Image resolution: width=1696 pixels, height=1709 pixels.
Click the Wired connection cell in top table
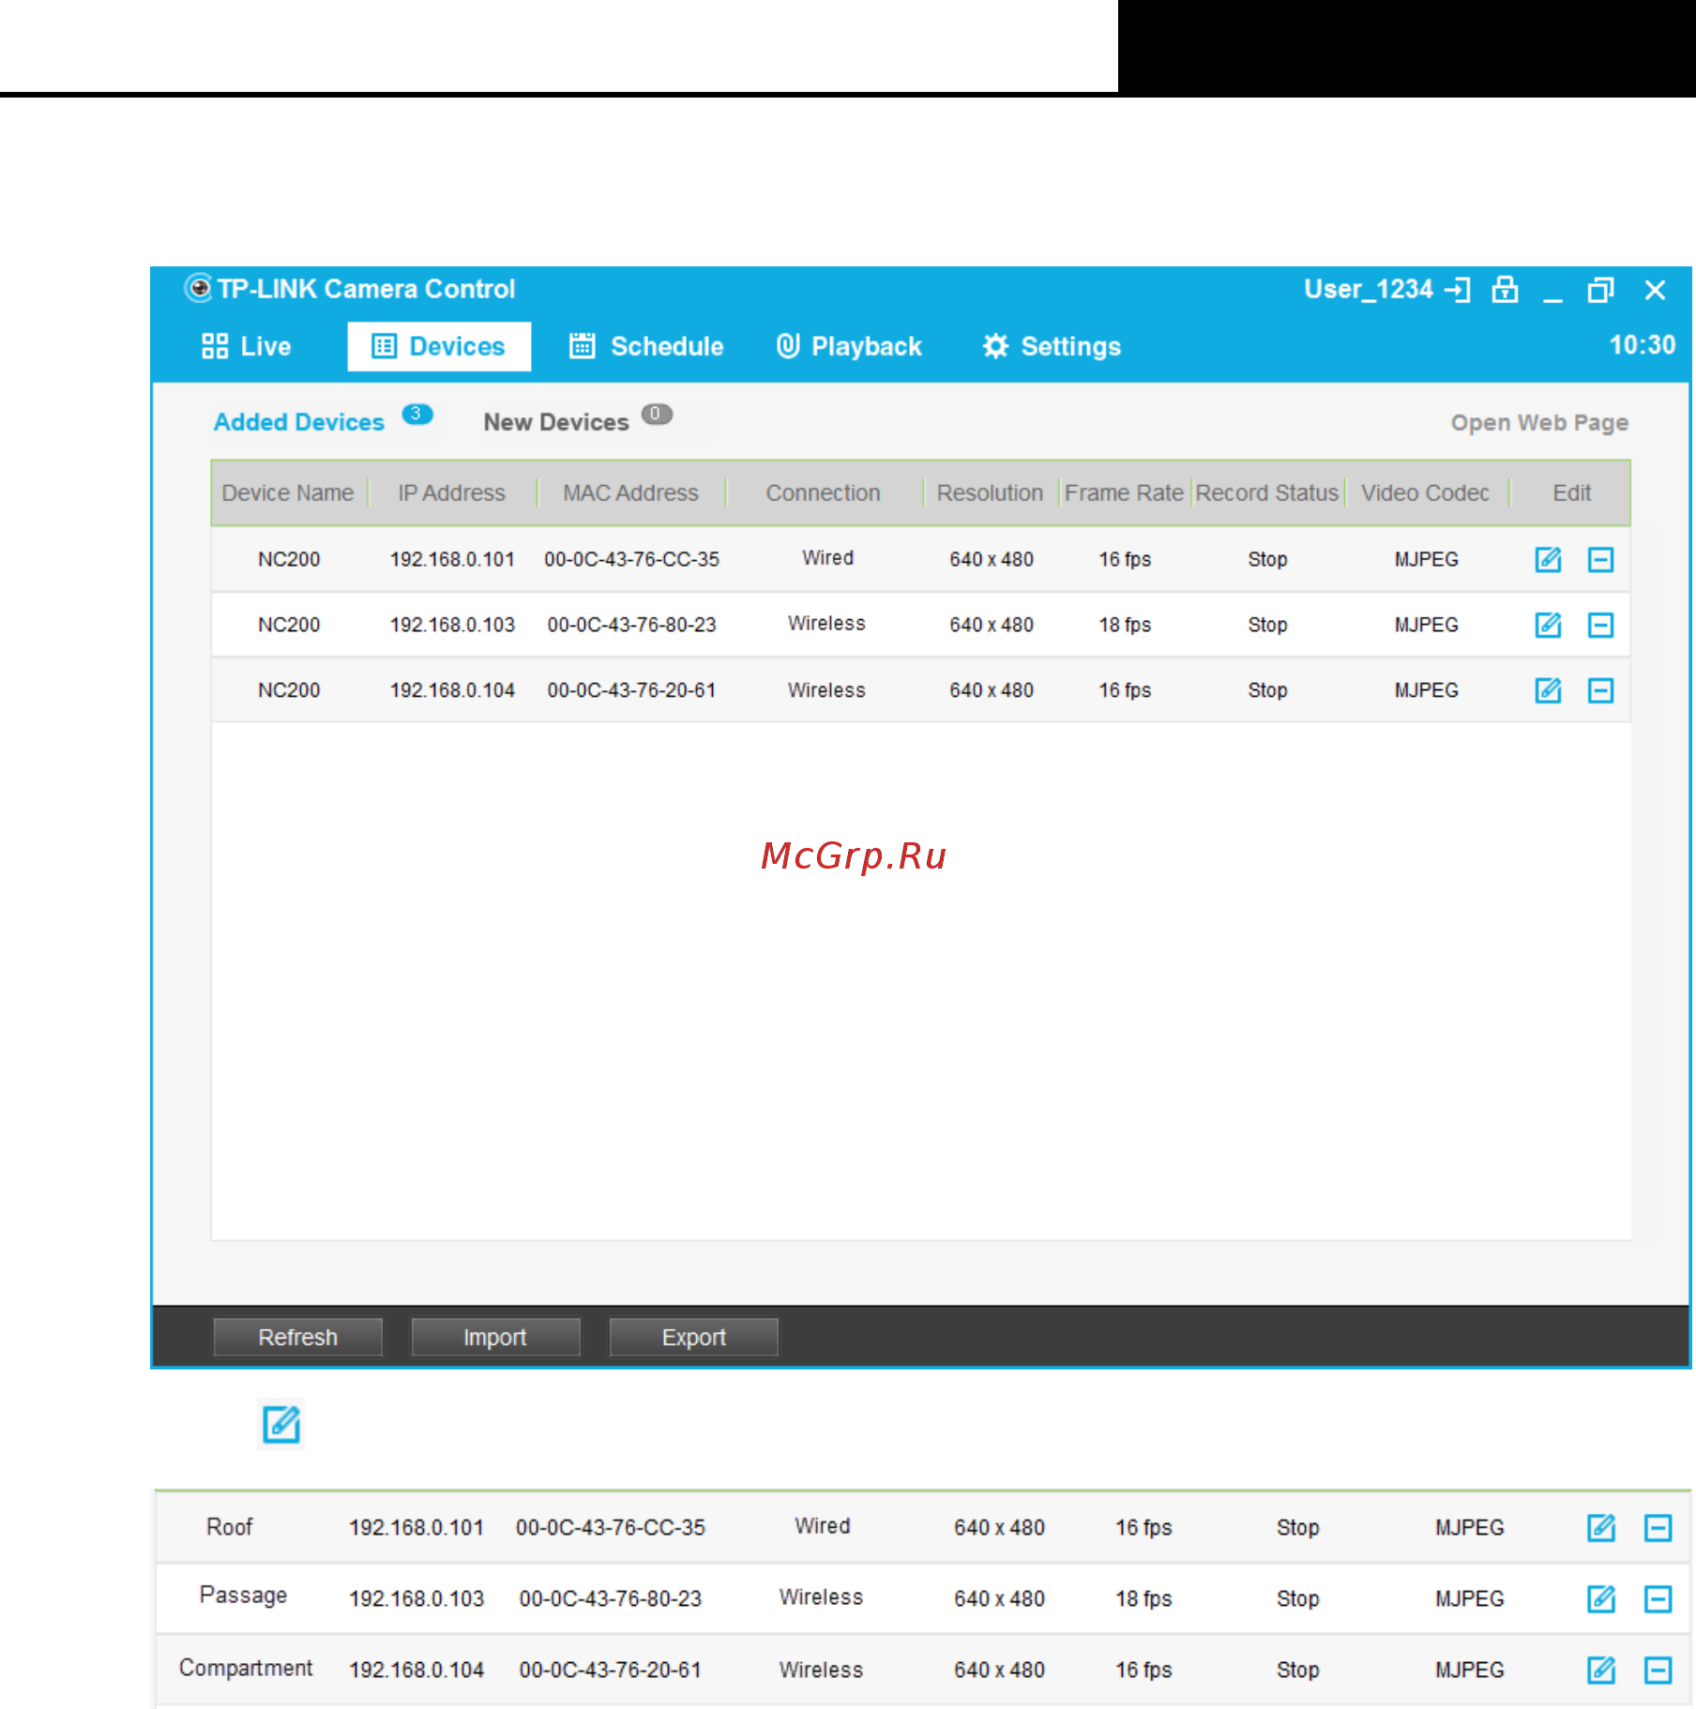pyautogui.click(x=827, y=558)
